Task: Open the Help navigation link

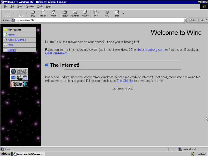Action: (10, 45)
